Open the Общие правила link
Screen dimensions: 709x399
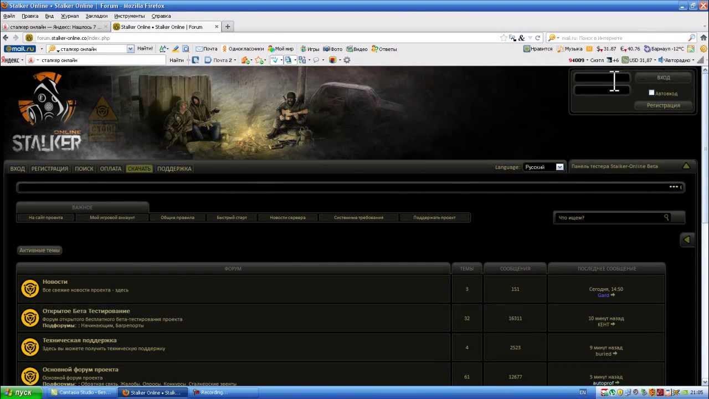pos(177,217)
